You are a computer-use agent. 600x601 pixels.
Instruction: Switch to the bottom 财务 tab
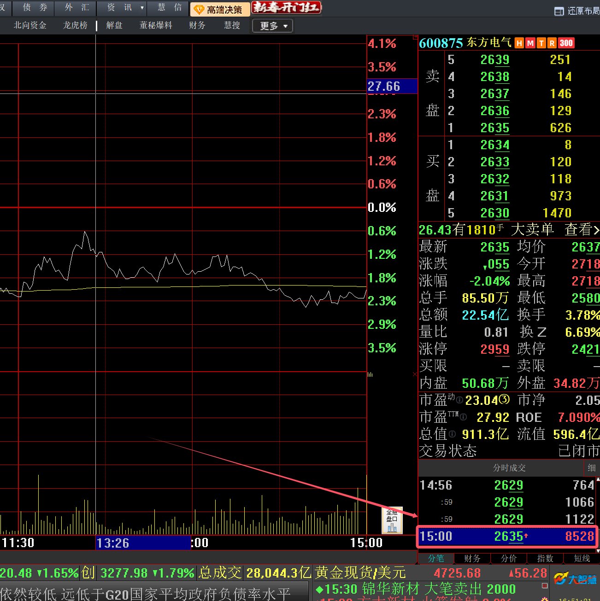coord(472,558)
